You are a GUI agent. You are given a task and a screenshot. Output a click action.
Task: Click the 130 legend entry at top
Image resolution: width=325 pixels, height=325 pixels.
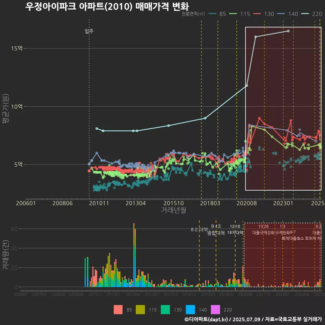[264, 14]
